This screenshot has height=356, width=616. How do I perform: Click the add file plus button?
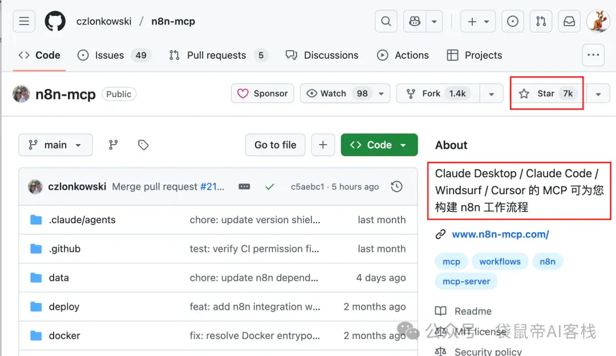[x=323, y=145]
